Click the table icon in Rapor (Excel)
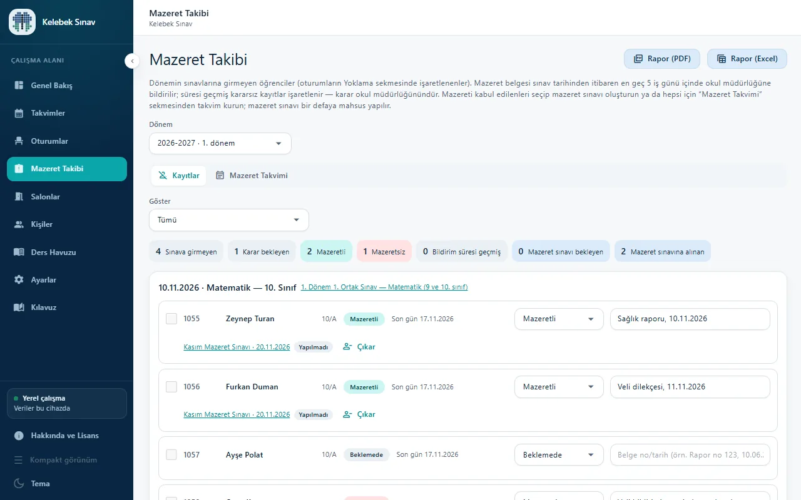This screenshot has width=801, height=500. pos(722,59)
